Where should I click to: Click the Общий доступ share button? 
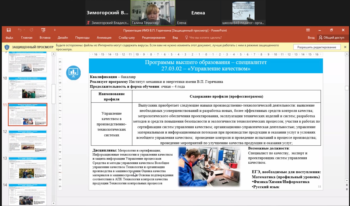(331, 38)
